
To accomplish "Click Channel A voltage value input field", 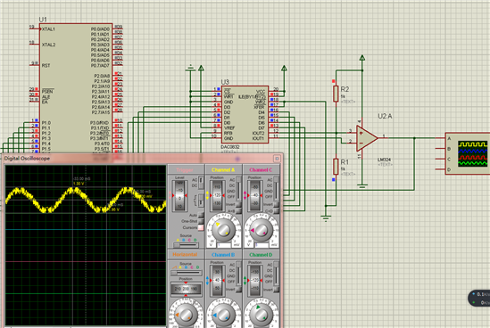I will [223, 245].
